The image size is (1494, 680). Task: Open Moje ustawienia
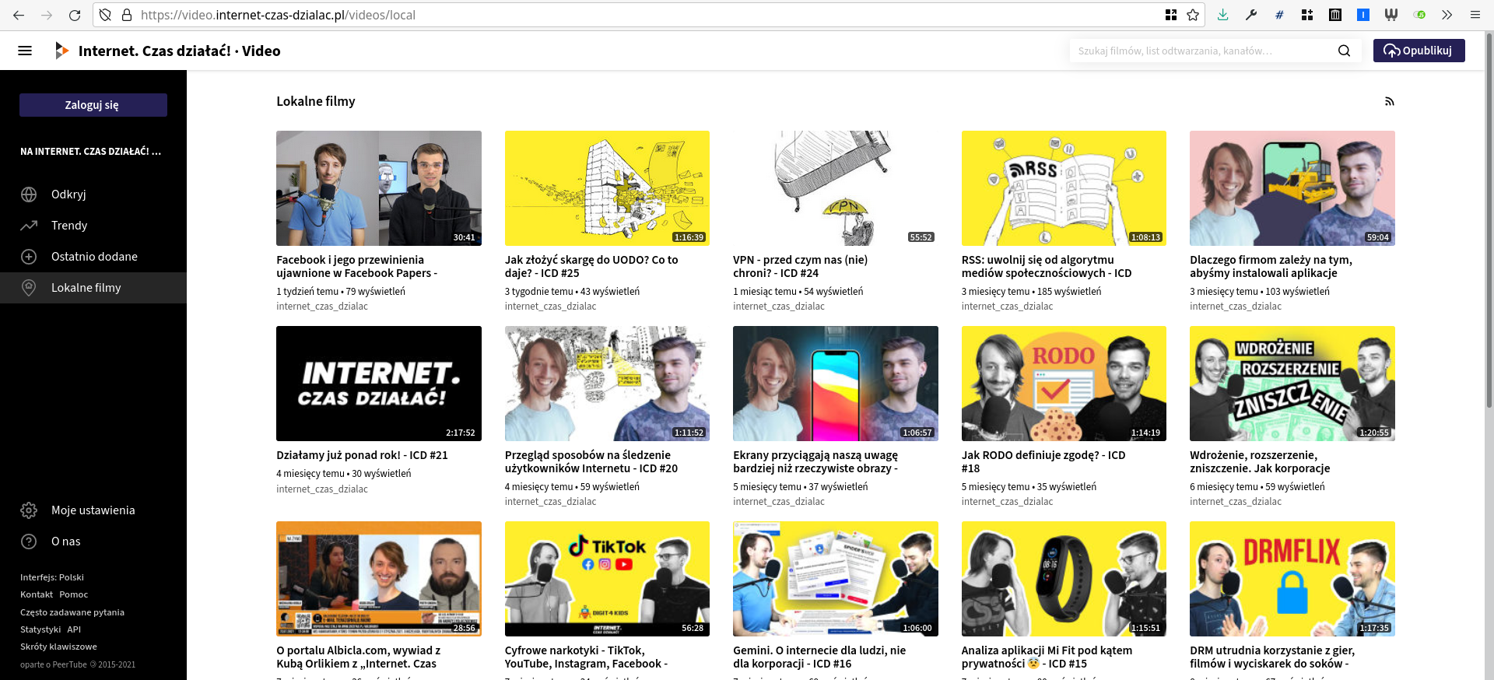[93, 510]
